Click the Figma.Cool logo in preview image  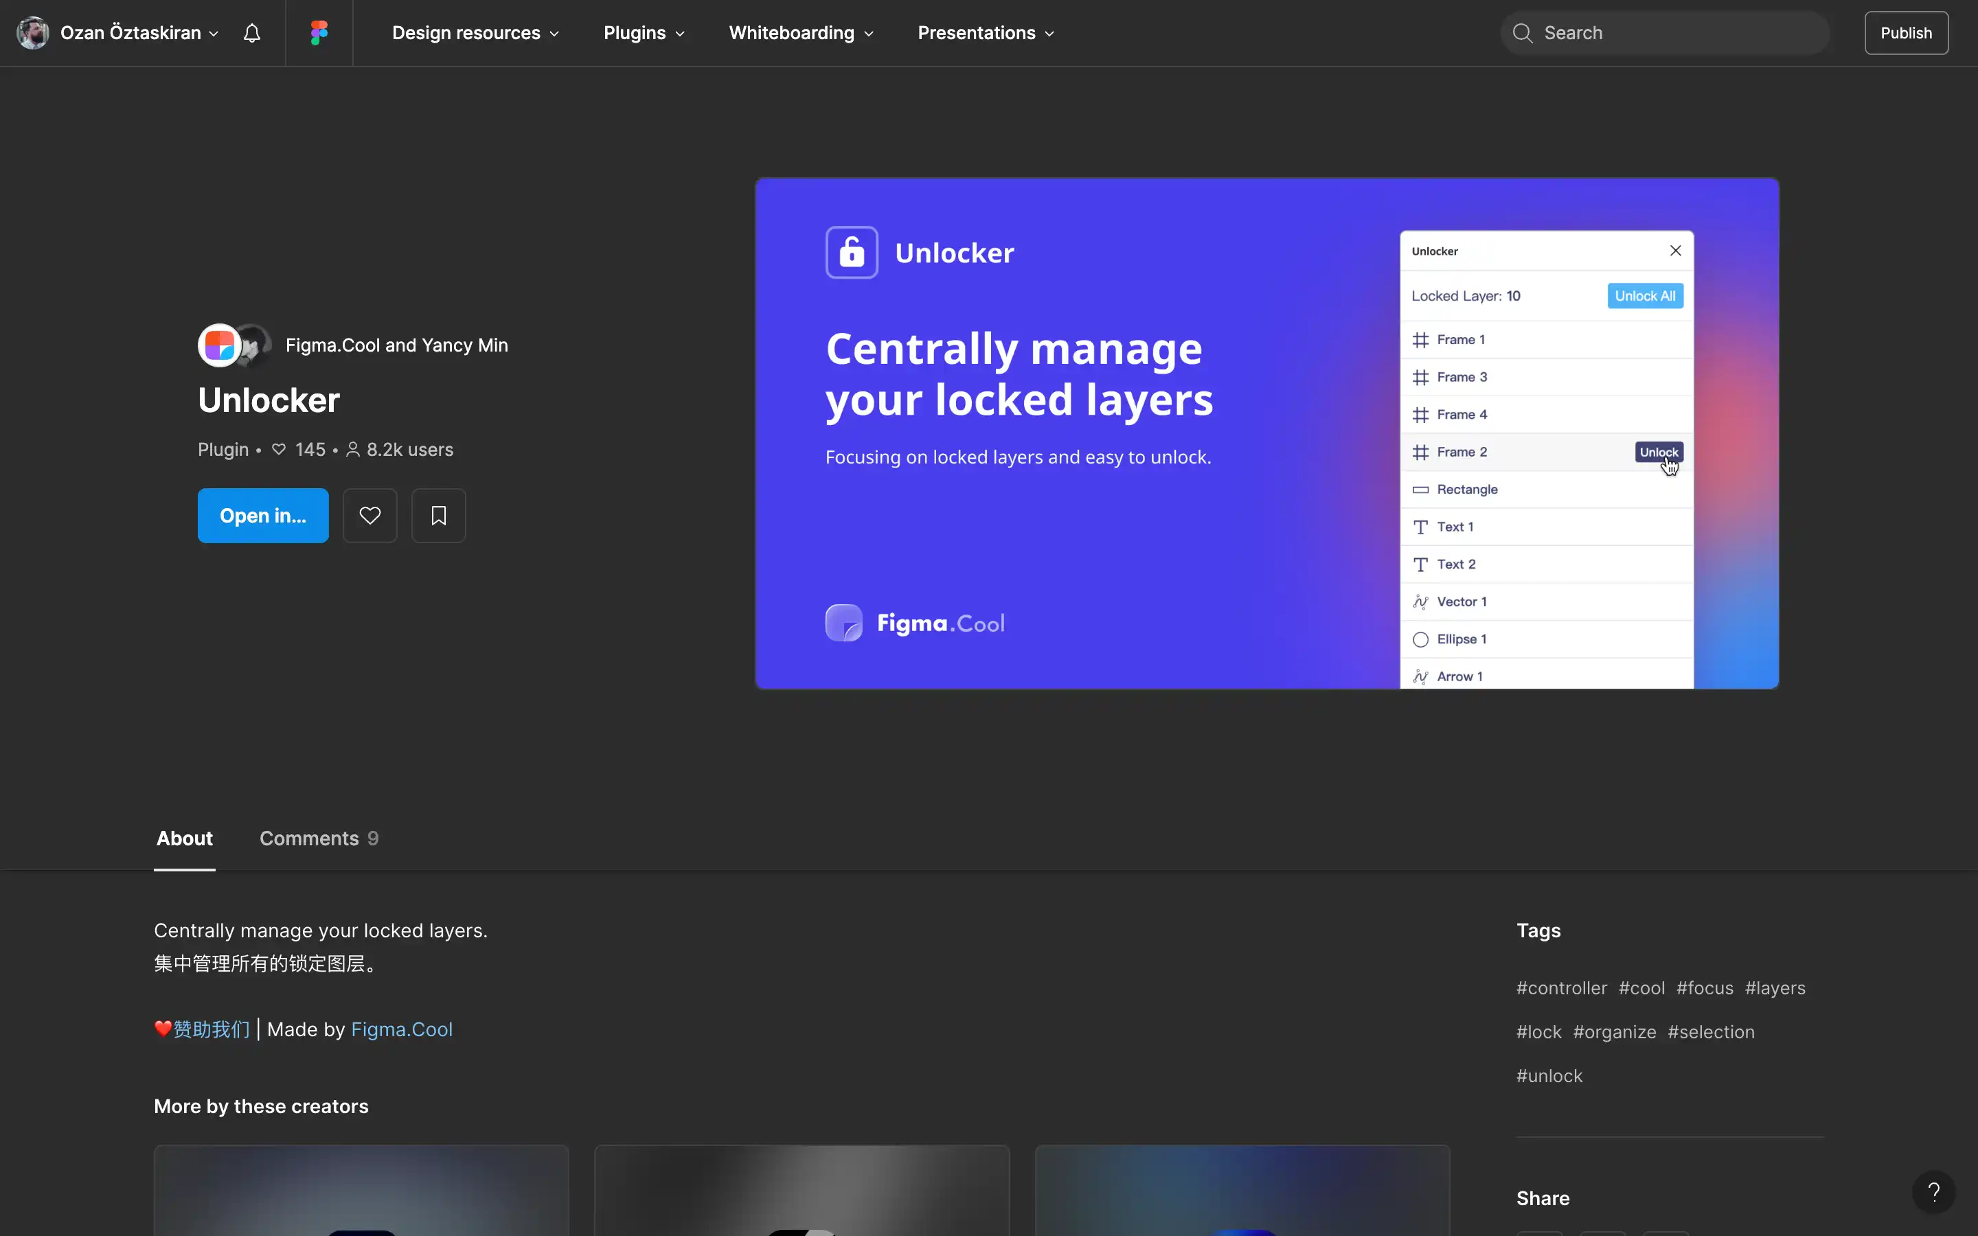point(915,623)
